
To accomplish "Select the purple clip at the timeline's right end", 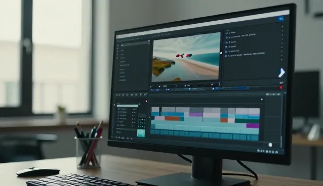I will coord(253,125).
